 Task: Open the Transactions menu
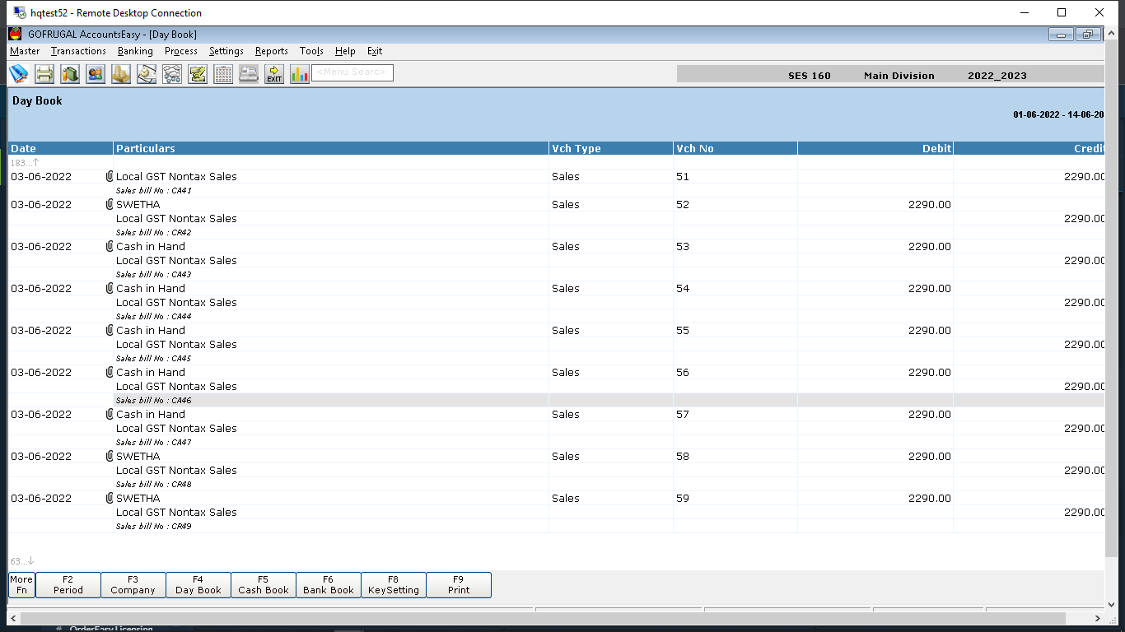(x=78, y=51)
